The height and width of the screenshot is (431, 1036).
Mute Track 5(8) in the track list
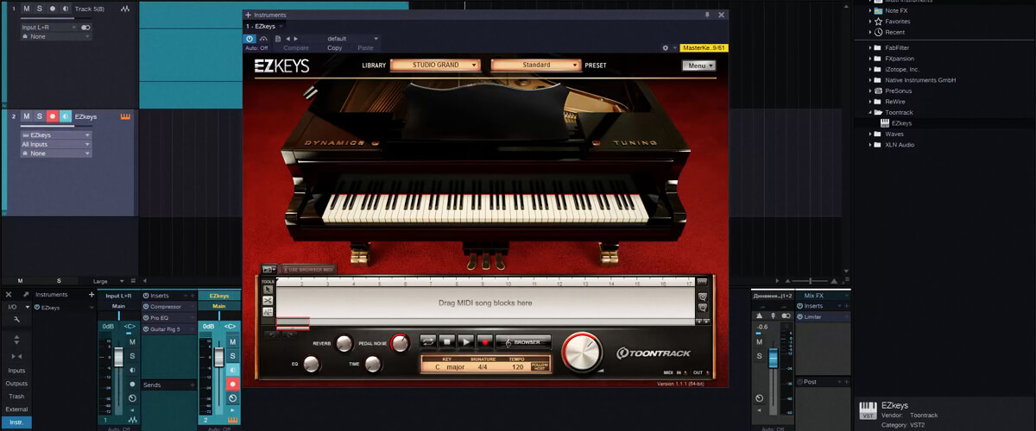tap(26, 9)
